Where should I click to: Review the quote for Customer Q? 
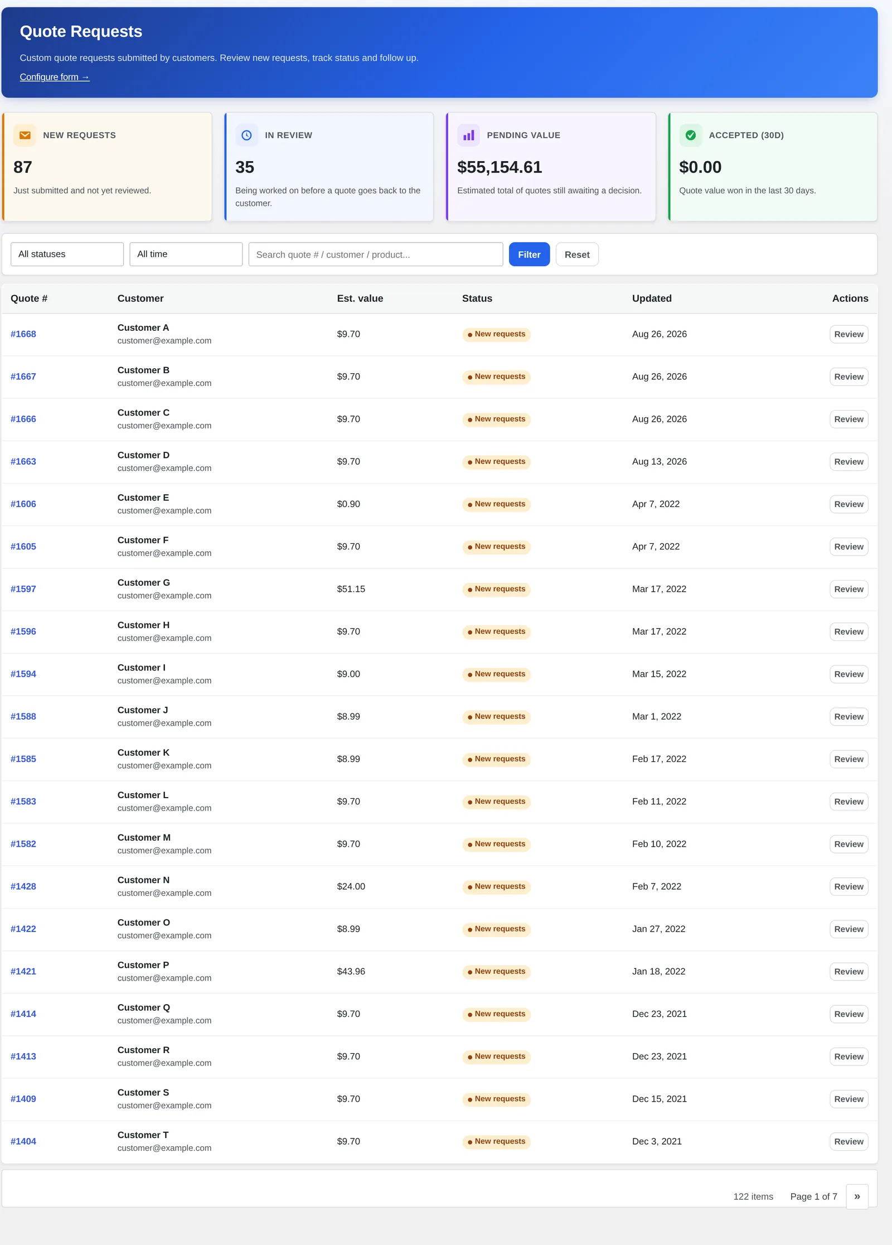849,1014
